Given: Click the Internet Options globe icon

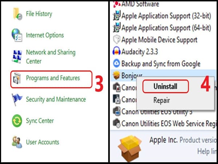Looking at the screenshot, I should pos(17,35).
